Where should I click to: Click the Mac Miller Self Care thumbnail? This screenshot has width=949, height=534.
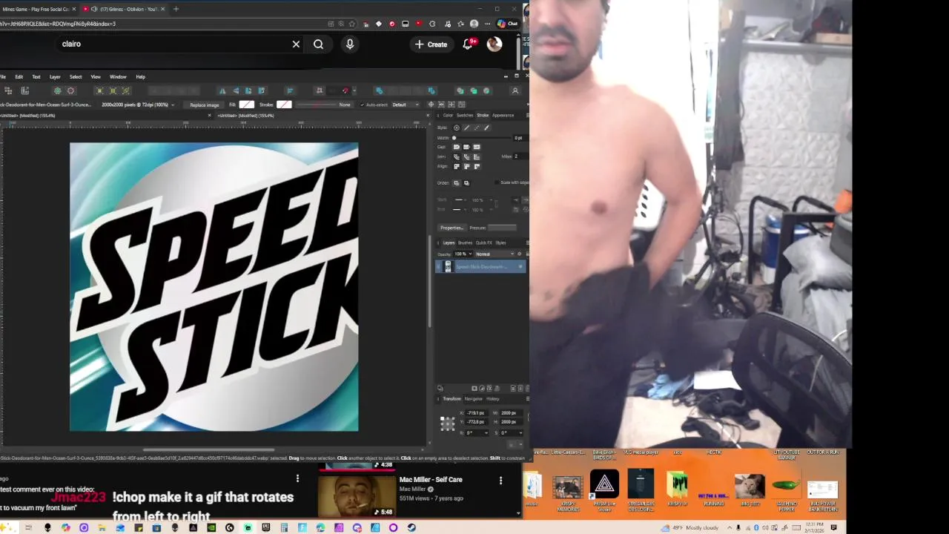pyautogui.click(x=357, y=496)
